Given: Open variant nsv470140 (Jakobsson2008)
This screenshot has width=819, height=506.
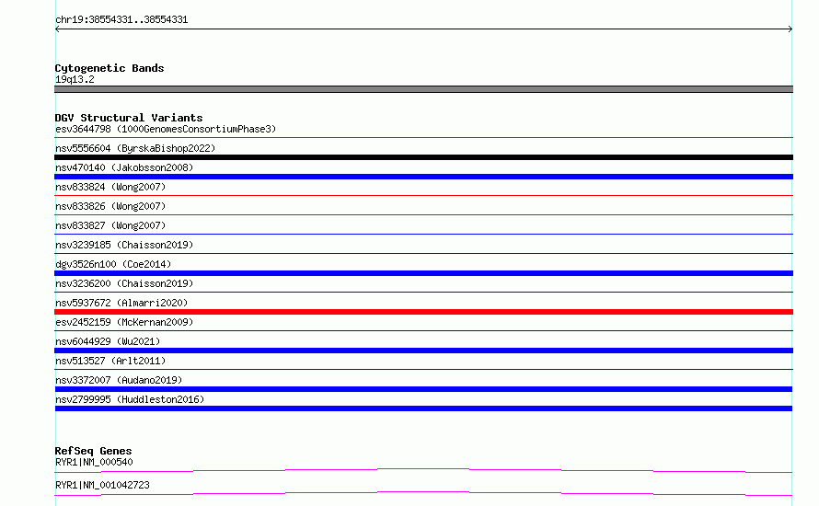Looking at the screenshot, I should click(x=124, y=167).
